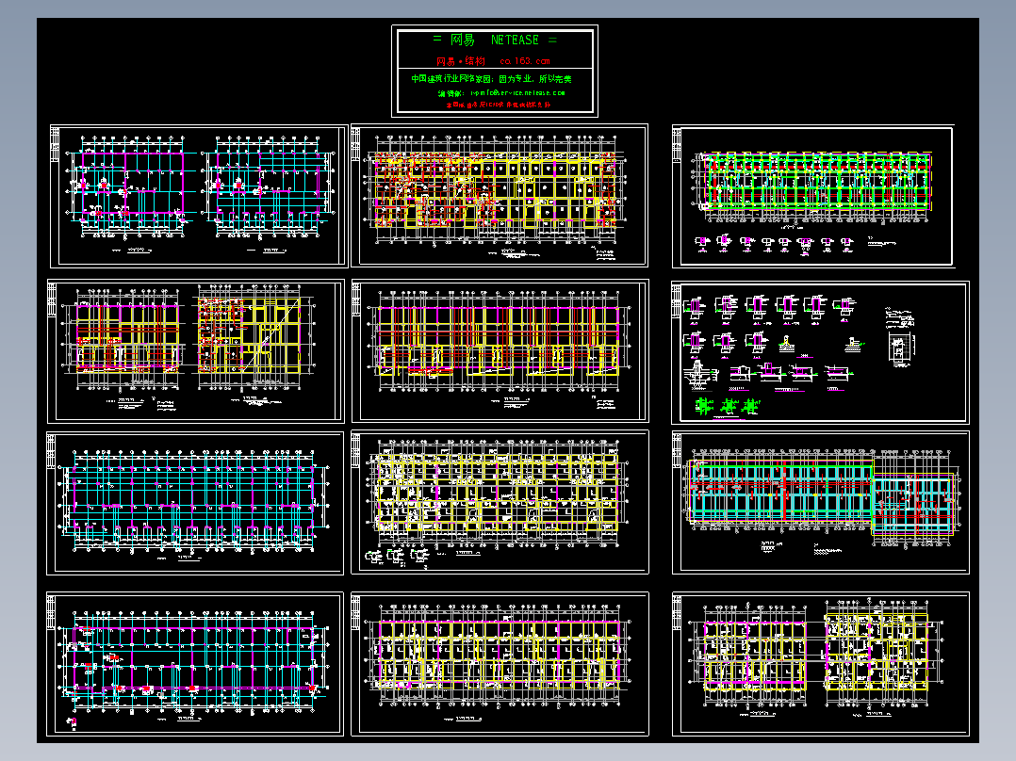1016x761 pixels.
Task: Click the service.netease.com email address line
Action: click(x=500, y=93)
